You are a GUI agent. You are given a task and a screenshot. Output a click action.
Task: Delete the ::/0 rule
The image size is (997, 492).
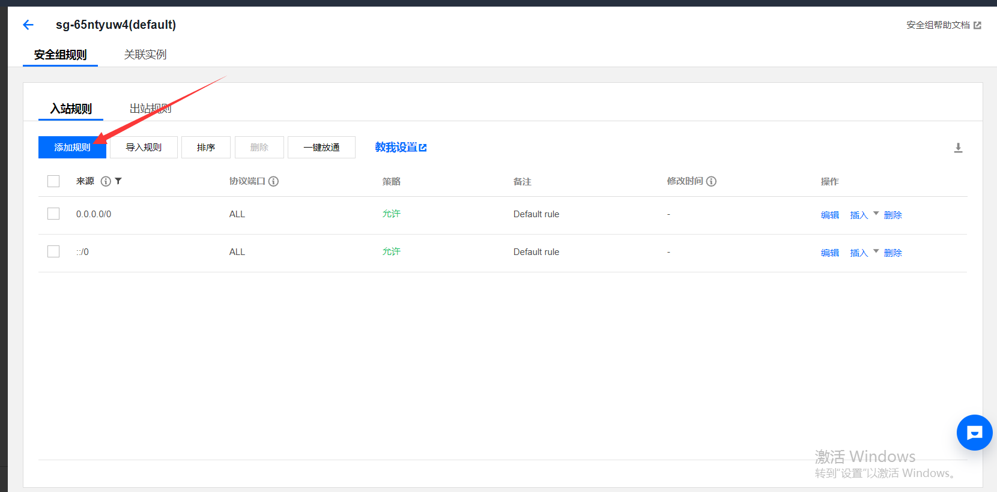coord(893,253)
